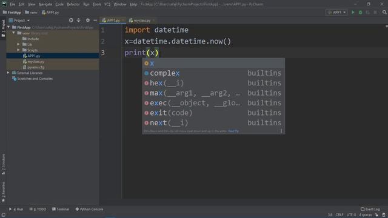Image resolution: width=388 pixels, height=218 pixels.
Task: Click PyCharm logo icon in title bar
Action: (x=4, y=4)
